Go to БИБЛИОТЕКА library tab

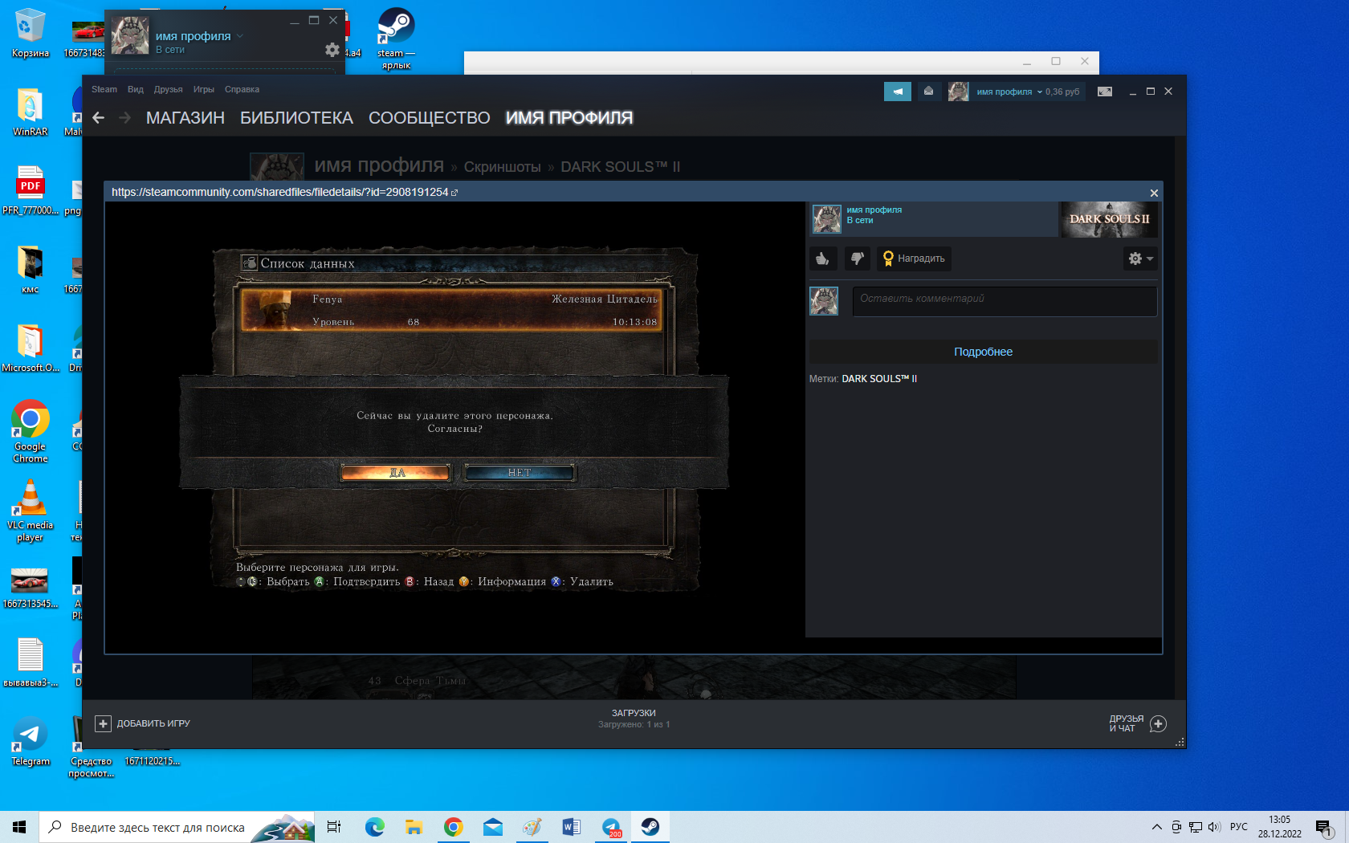click(x=296, y=118)
